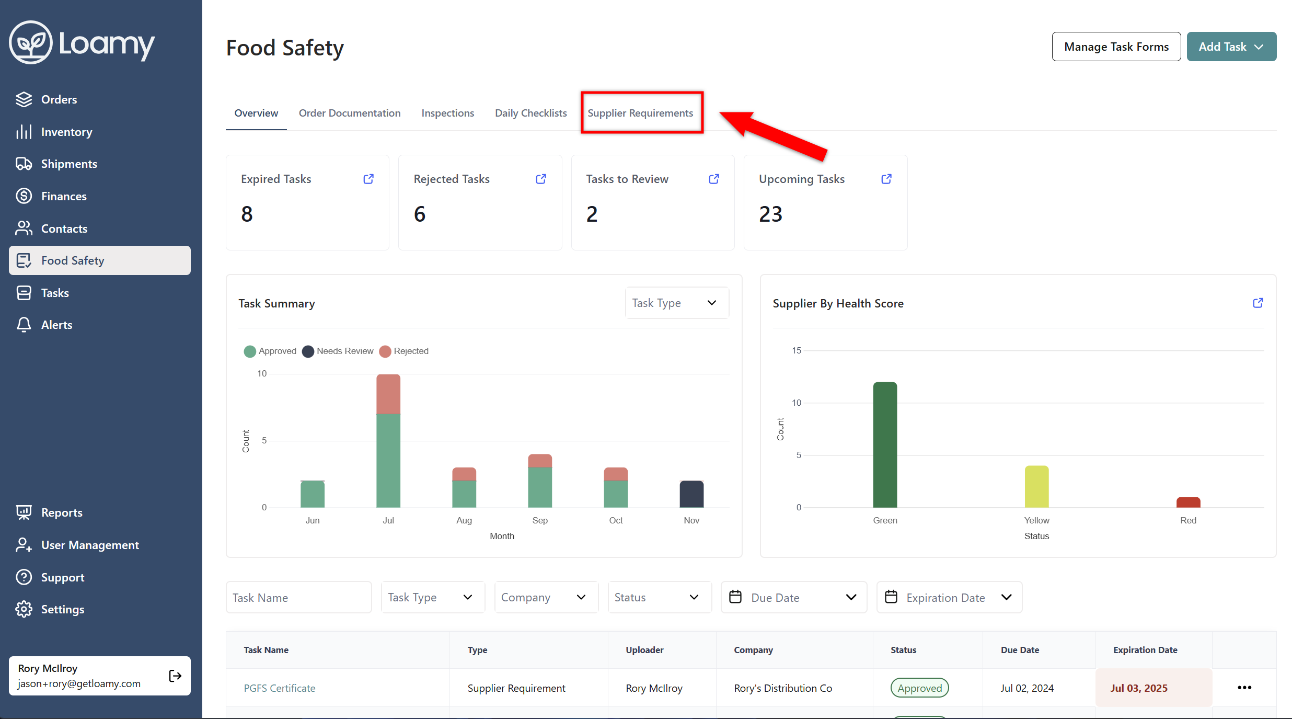Open the Company filter dropdown
Screen dimensions: 1292x719
coord(545,597)
